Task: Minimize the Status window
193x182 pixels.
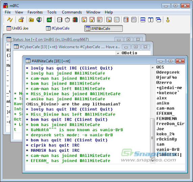Action: [x=119, y=39]
